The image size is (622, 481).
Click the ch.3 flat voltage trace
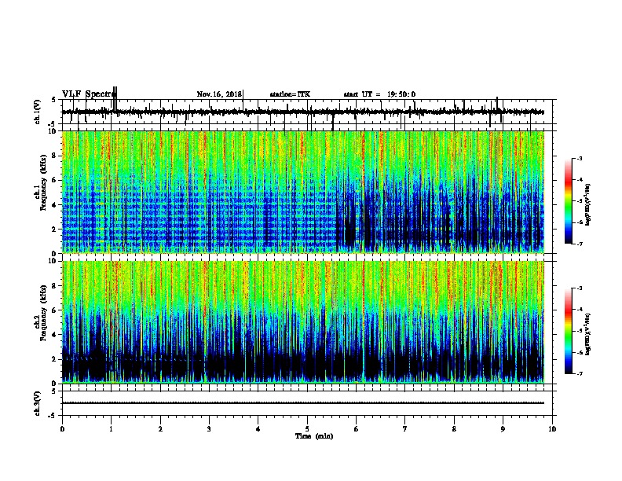tap(302, 403)
